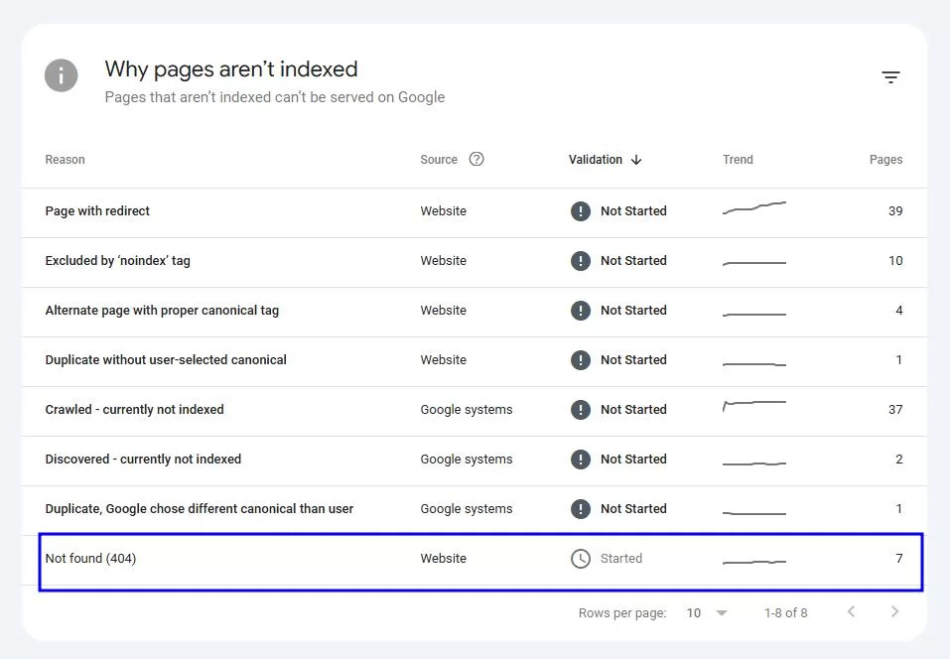Open the Not found (404) reason

90,559
